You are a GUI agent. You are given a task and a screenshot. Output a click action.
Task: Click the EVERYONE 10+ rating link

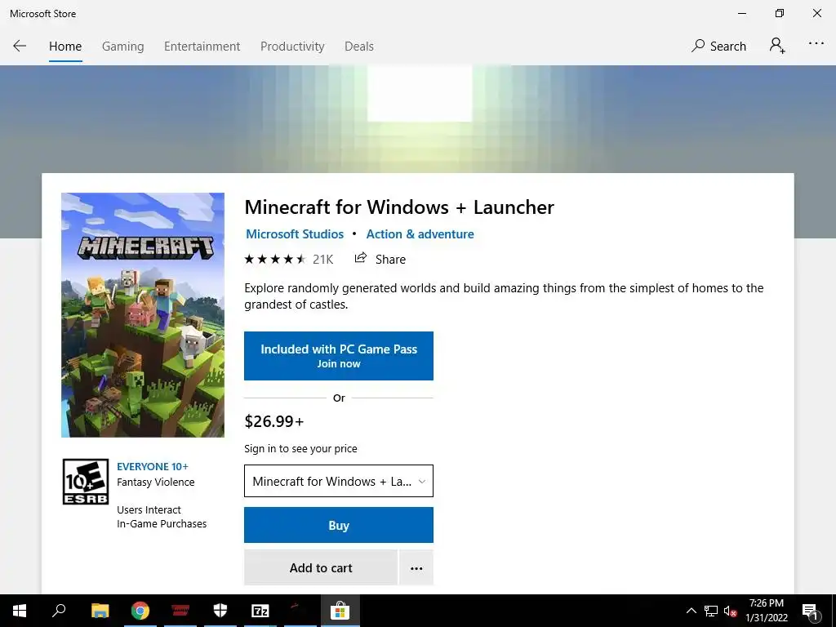coord(153,466)
